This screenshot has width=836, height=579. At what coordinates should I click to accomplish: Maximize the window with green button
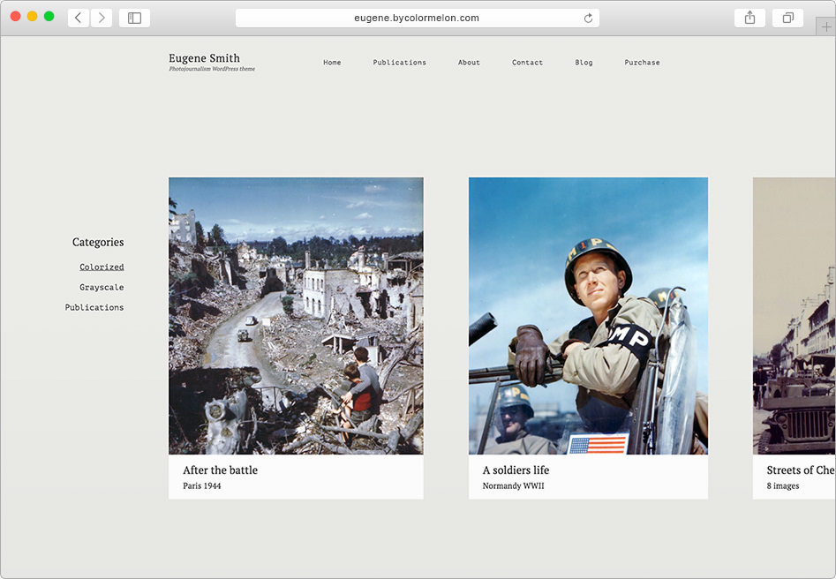(x=49, y=16)
